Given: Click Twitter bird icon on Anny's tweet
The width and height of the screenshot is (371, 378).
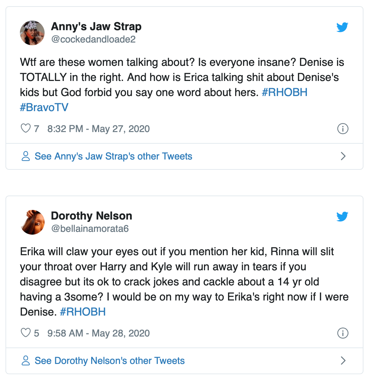Looking at the screenshot, I should pos(342,27).
